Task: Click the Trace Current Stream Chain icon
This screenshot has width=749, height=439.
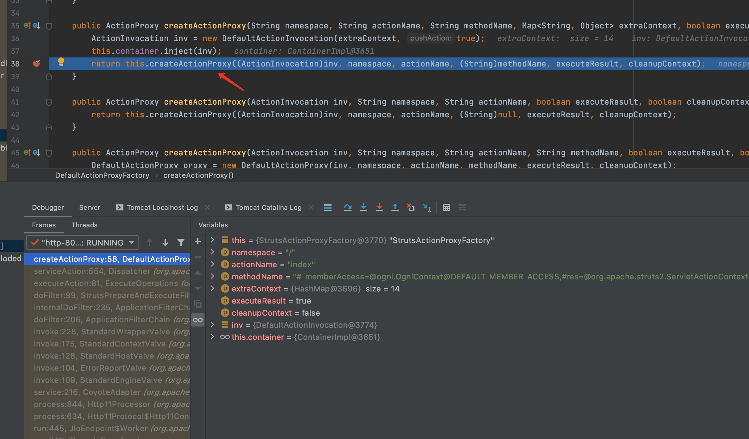Action: [462, 207]
